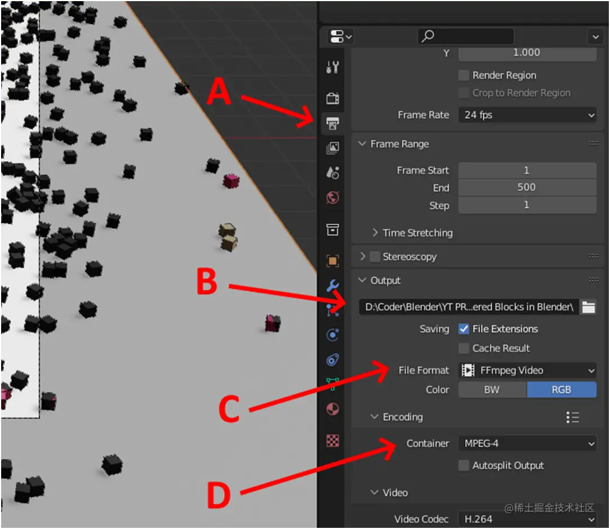Open the Particle Properties icon
Screen dimensions: 610x529
[x=332, y=306]
